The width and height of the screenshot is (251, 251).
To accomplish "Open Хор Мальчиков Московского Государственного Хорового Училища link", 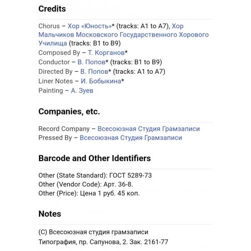I will (123, 35).
